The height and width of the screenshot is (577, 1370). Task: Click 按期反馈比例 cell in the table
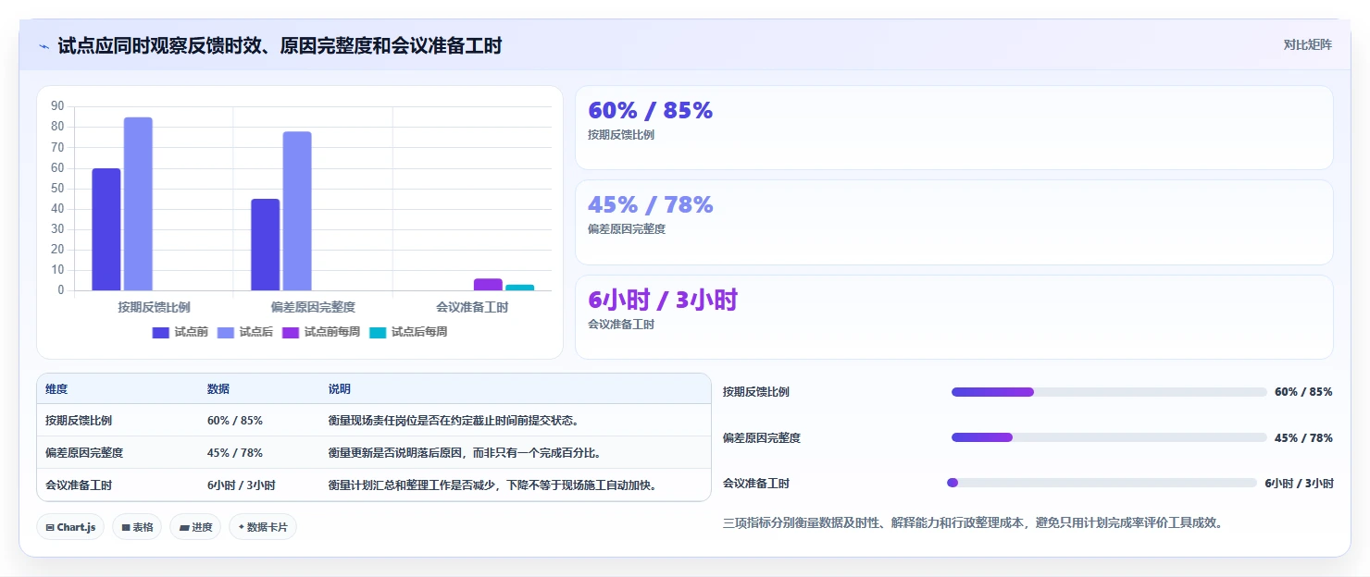tap(79, 420)
